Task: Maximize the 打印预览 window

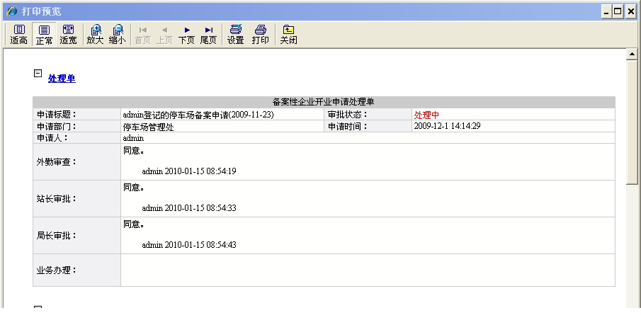Action: click(x=618, y=11)
